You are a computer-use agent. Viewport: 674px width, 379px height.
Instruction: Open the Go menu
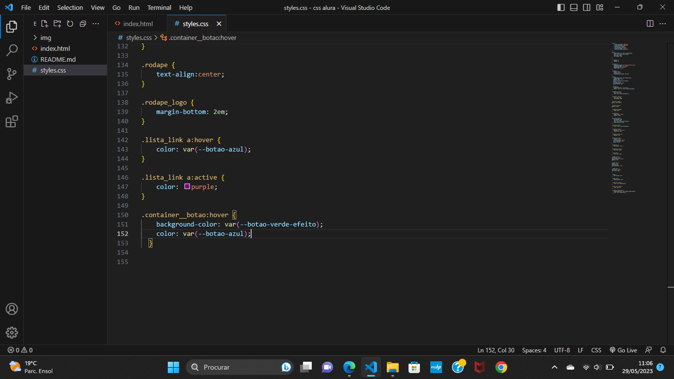pos(116,7)
